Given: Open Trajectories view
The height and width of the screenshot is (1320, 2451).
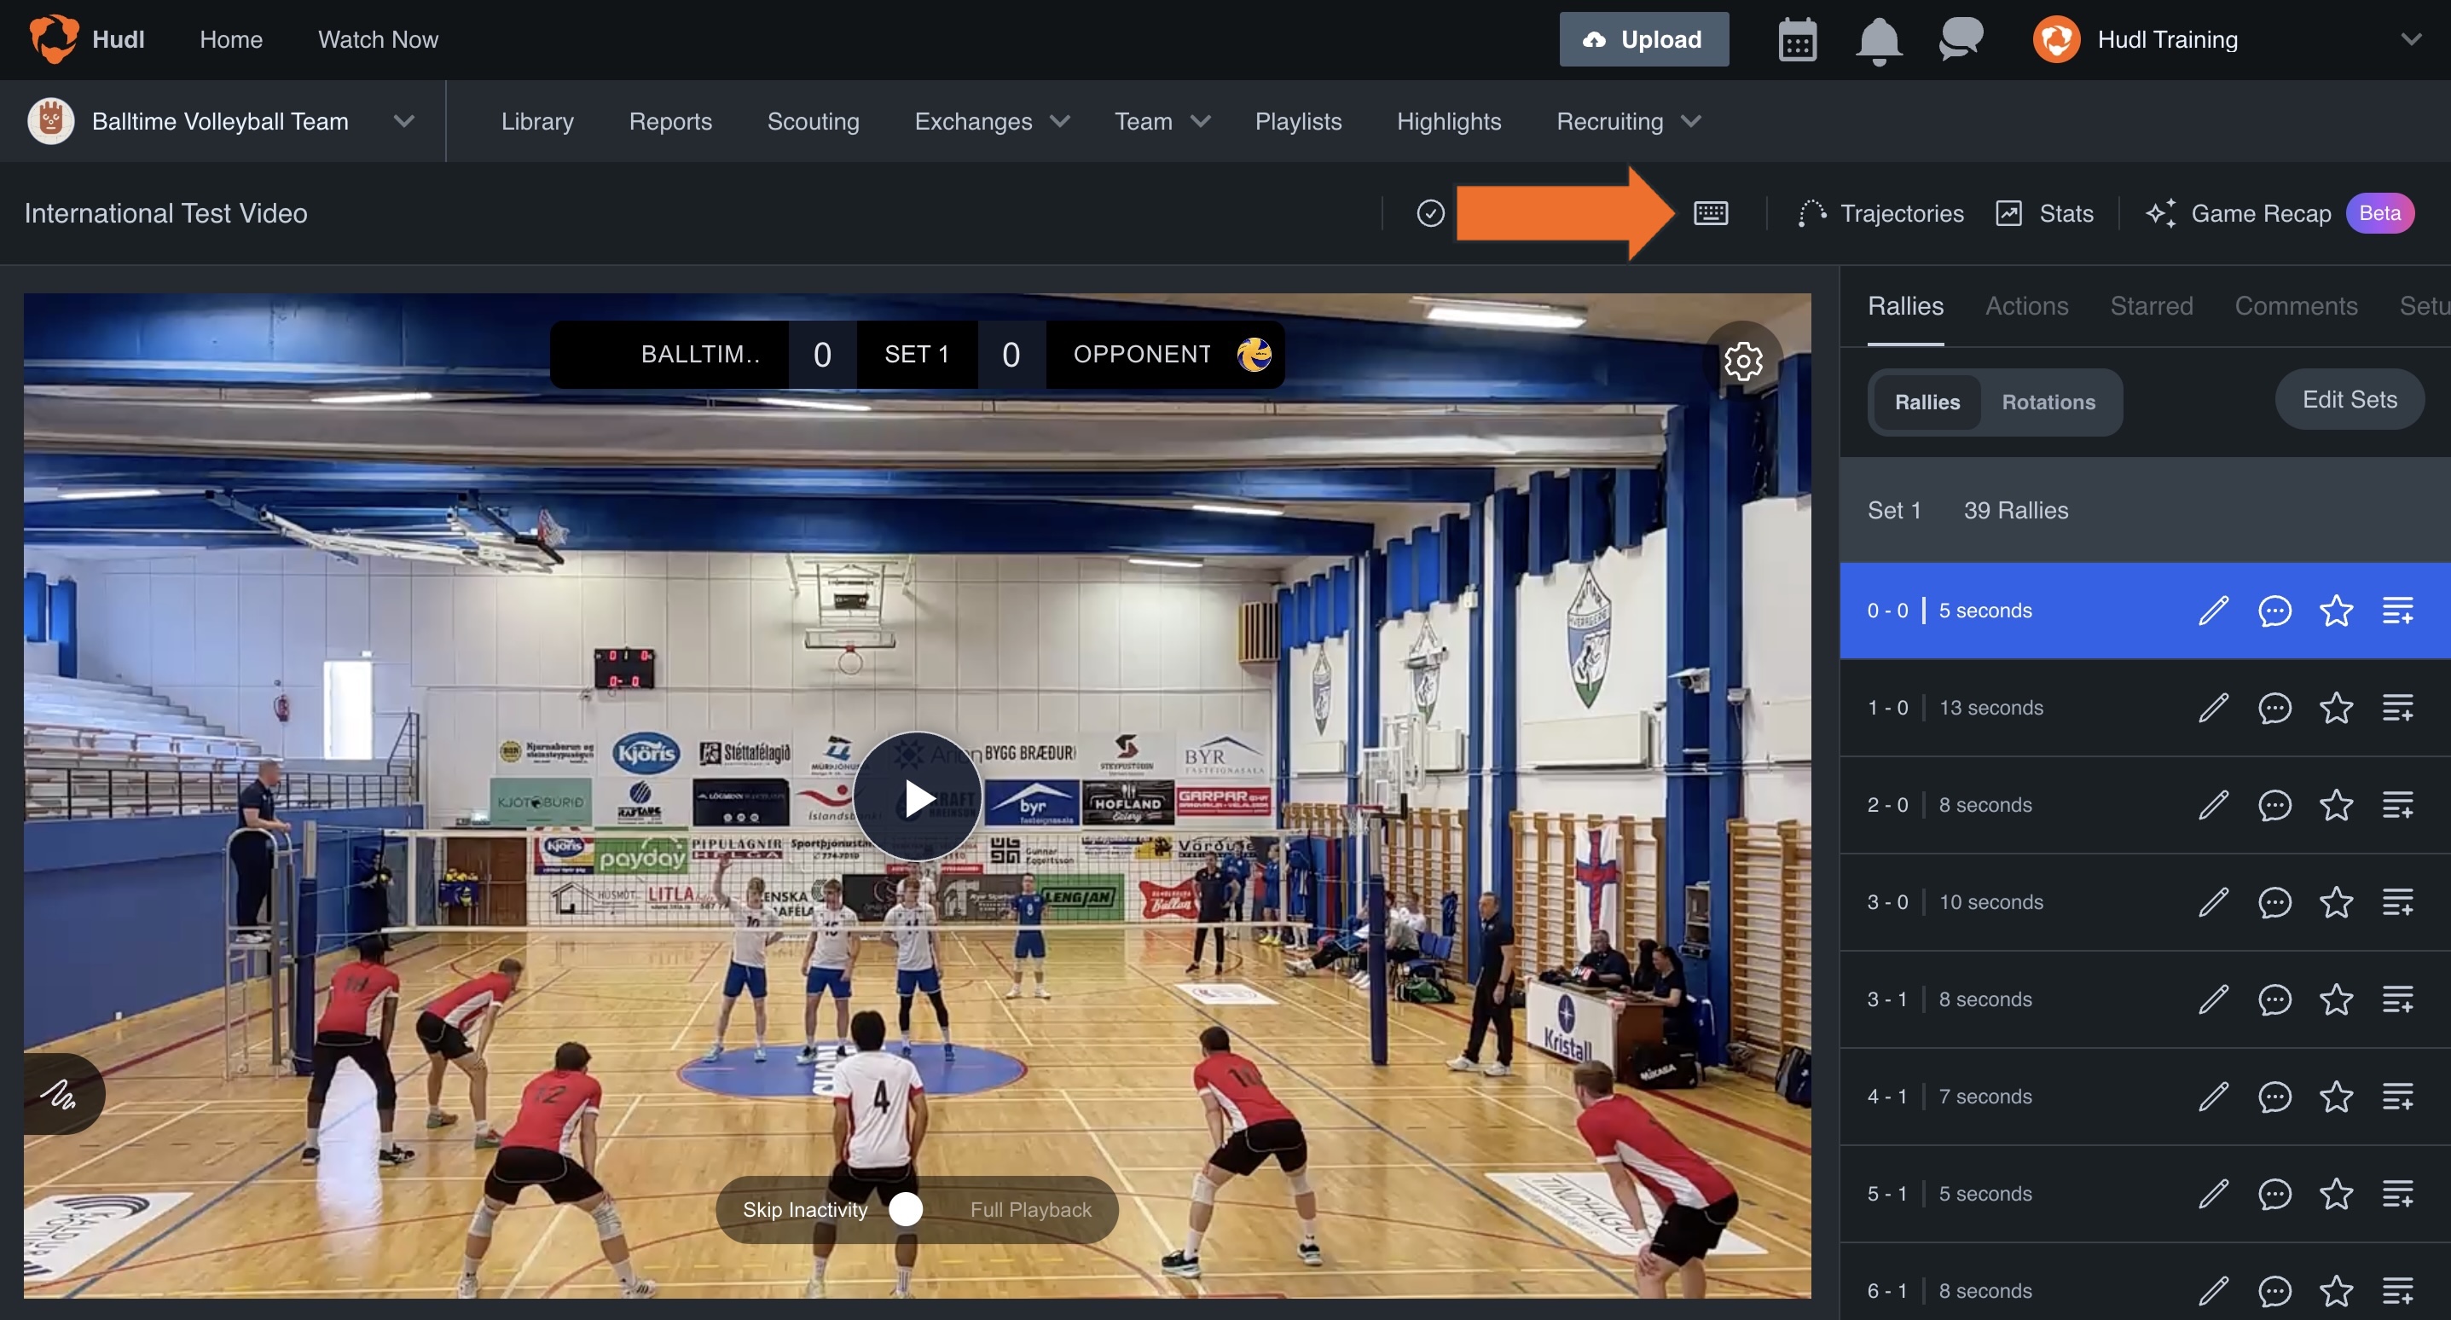Looking at the screenshot, I should point(1881,213).
